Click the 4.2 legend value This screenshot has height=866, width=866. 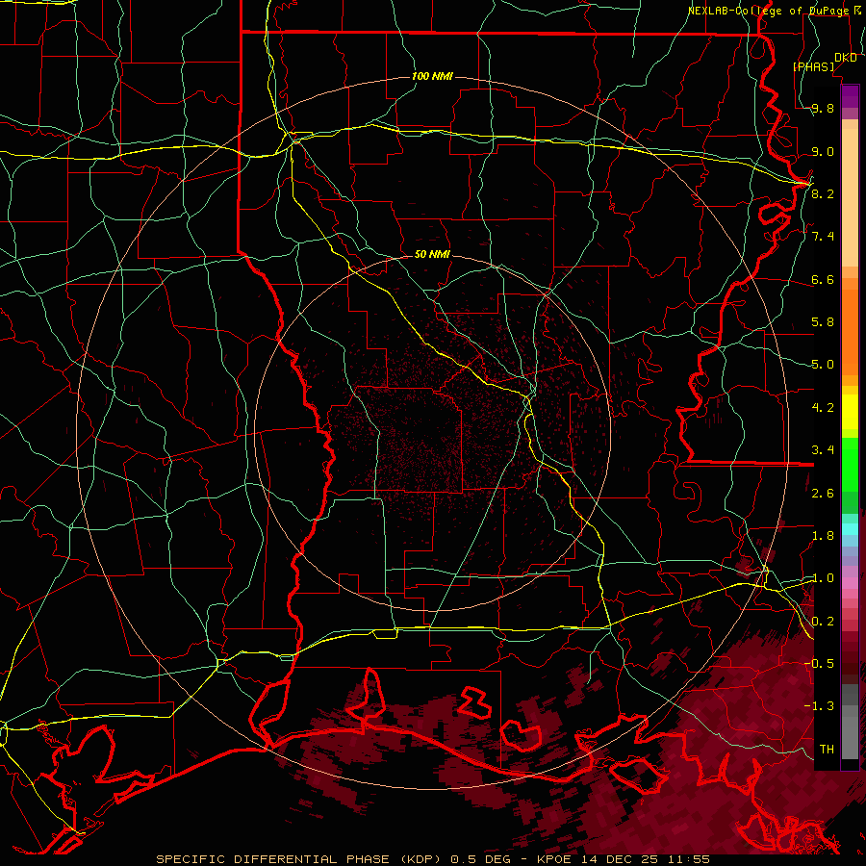pos(823,408)
